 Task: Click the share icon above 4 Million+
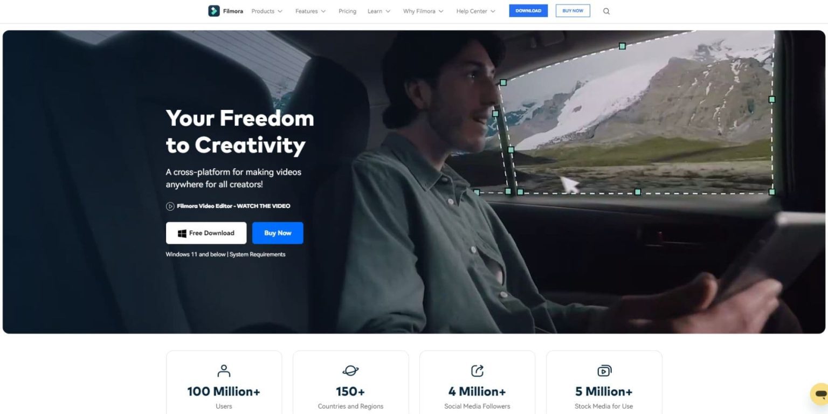477,371
